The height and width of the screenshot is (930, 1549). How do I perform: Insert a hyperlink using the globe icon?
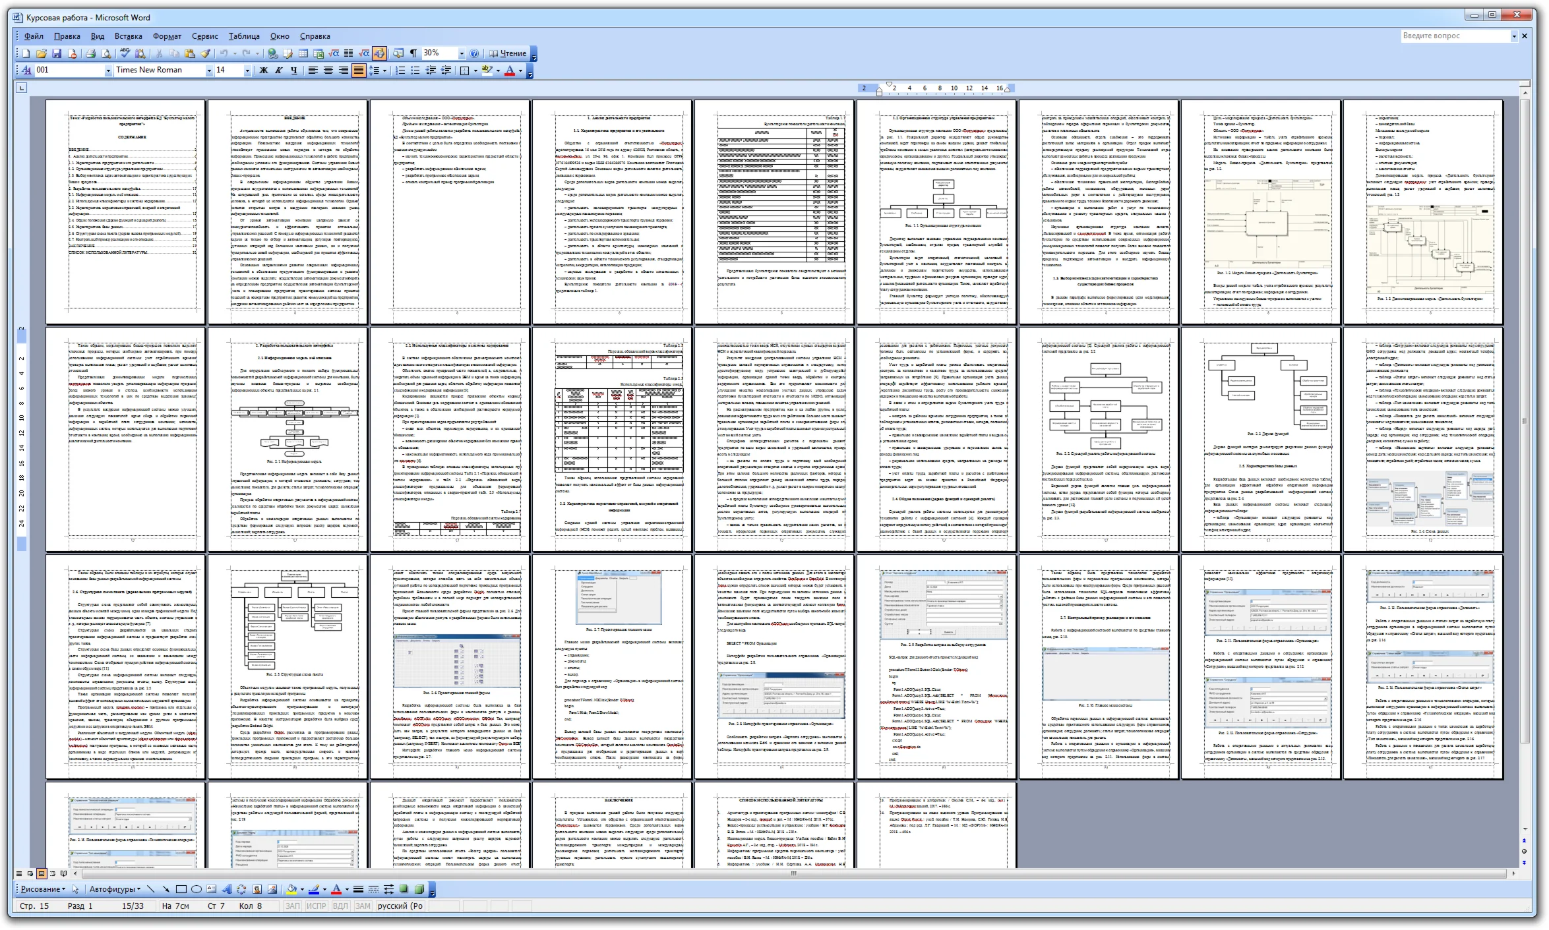tap(272, 53)
